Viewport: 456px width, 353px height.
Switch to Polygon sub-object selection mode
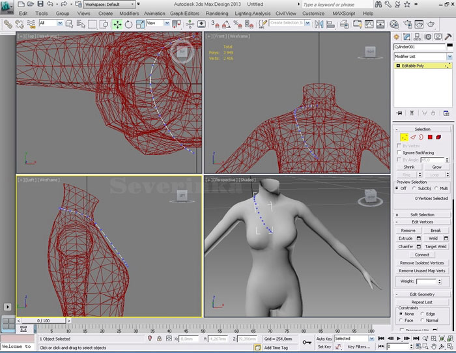pos(429,137)
